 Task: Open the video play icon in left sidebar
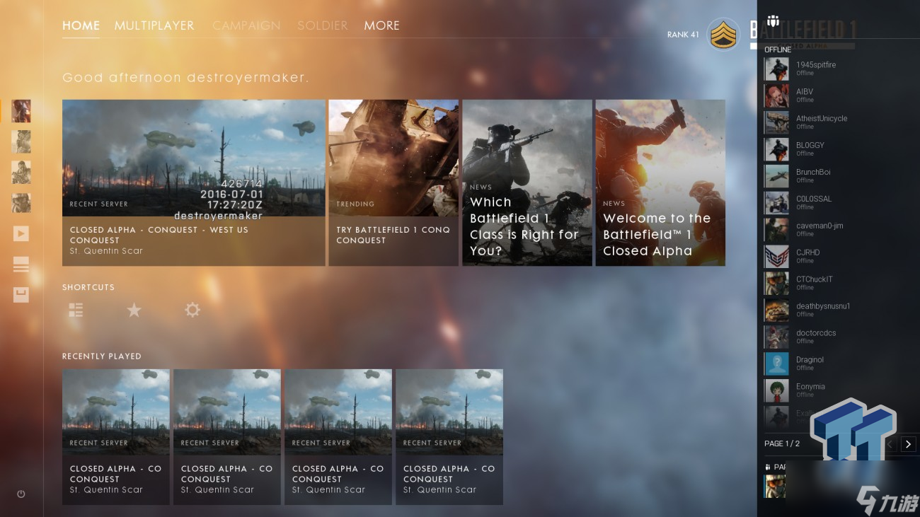pyautogui.click(x=21, y=233)
